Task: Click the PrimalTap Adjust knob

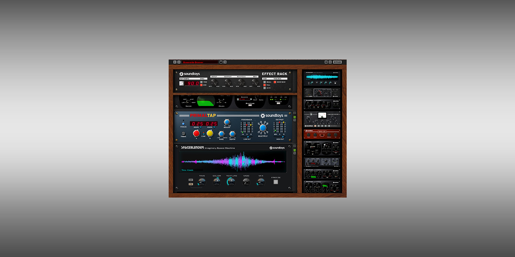Action: (x=227, y=122)
